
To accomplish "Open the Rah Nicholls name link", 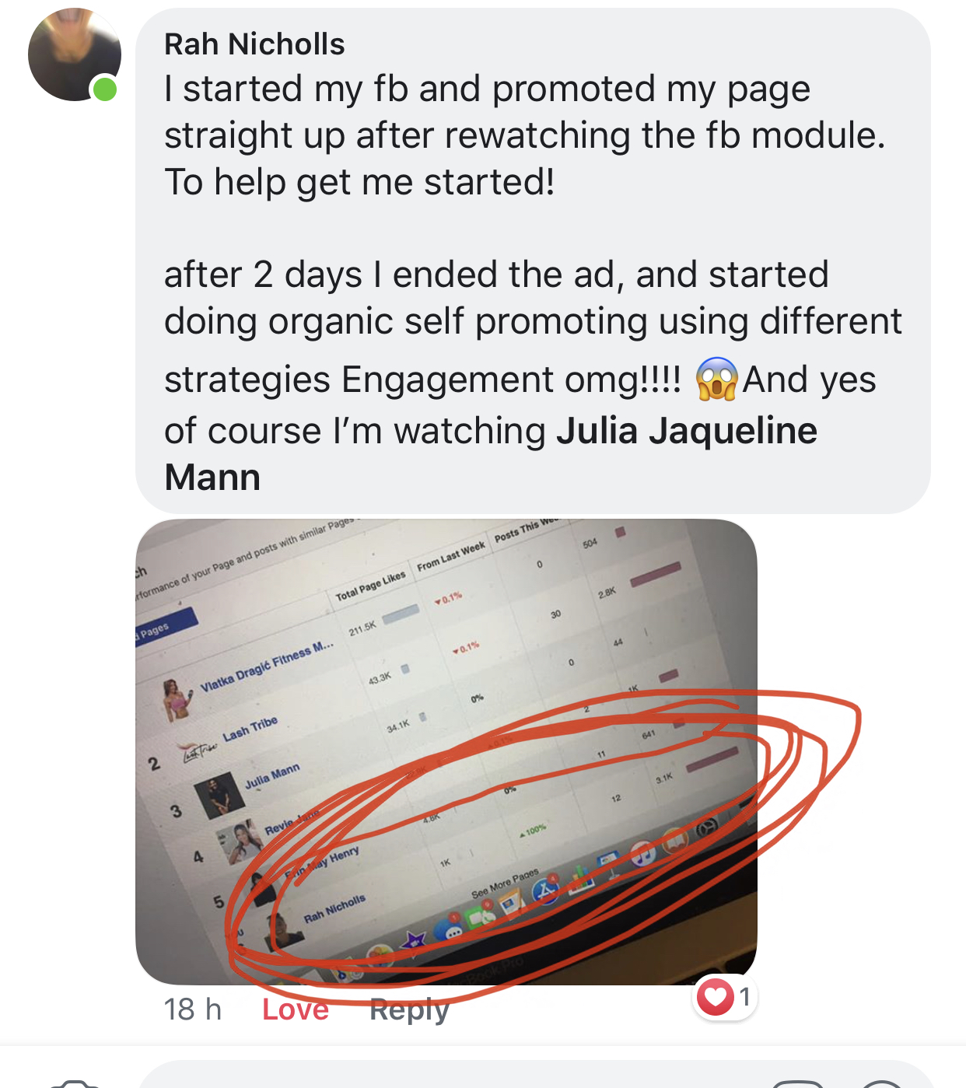I will pyautogui.click(x=254, y=44).
